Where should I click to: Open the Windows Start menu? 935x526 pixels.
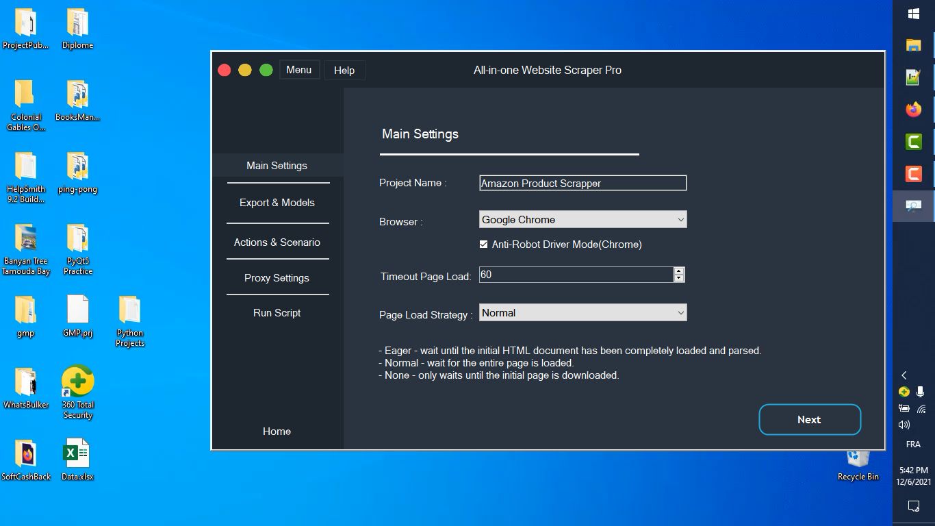pos(913,14)
